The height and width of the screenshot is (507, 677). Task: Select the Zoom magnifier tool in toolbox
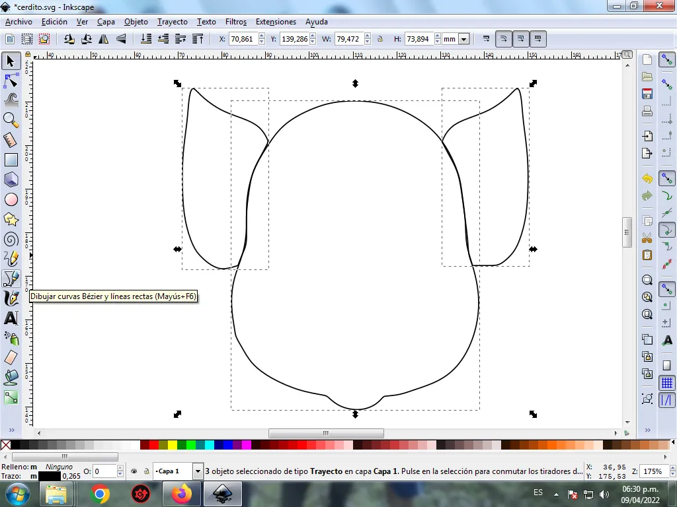[11, 120]
